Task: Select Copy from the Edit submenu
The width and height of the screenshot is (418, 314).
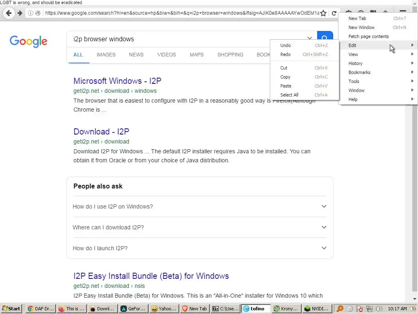Action: [x=305, y=77]
